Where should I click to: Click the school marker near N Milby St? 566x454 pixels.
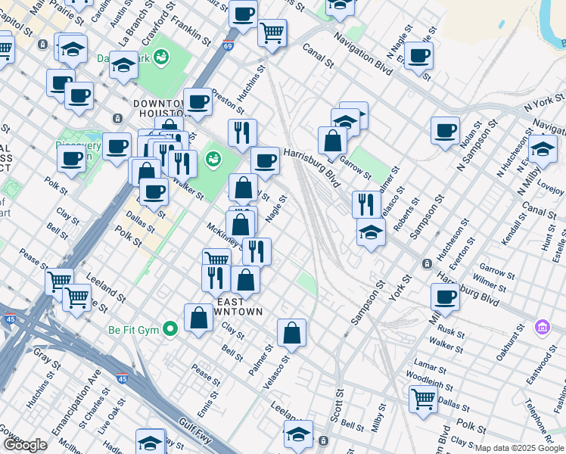tap(543, 151)
